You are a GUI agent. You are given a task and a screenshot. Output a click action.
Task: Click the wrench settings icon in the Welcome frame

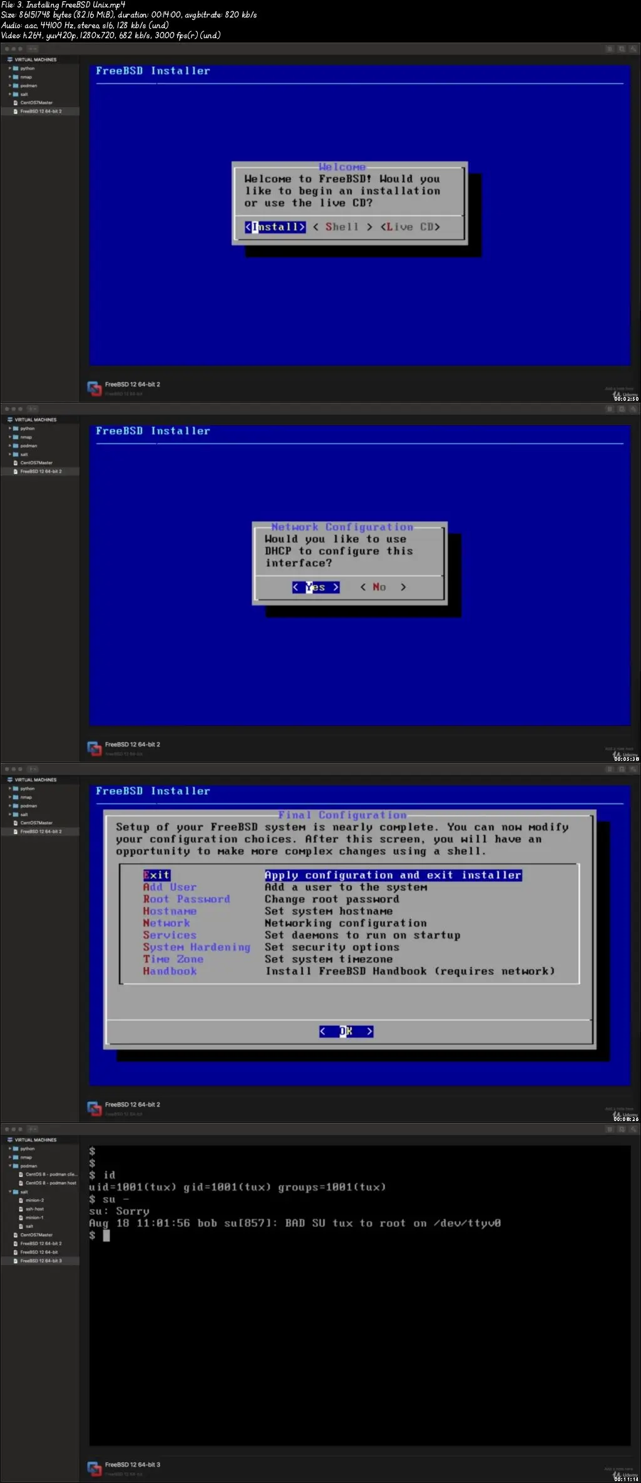(x=633, y=49)
